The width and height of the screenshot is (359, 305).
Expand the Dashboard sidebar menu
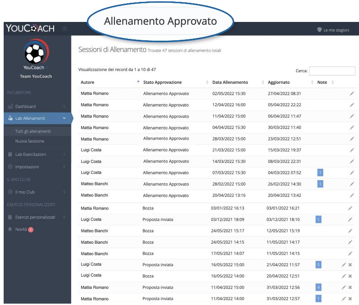click(x=36, y=107)
